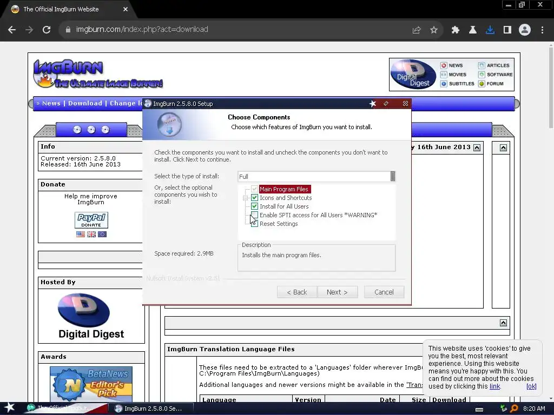The image size is (554, 415).
Task: Collapse the 16th June 2013 section
Action: tap(477, 148)
